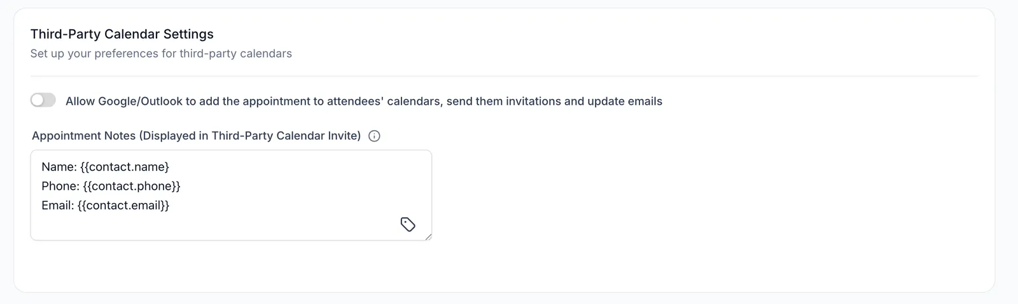Click the word "Phone:" in the notes
Image resolution: width=1018 pixels, height=304 pixels.
click(x=60, y=186)
